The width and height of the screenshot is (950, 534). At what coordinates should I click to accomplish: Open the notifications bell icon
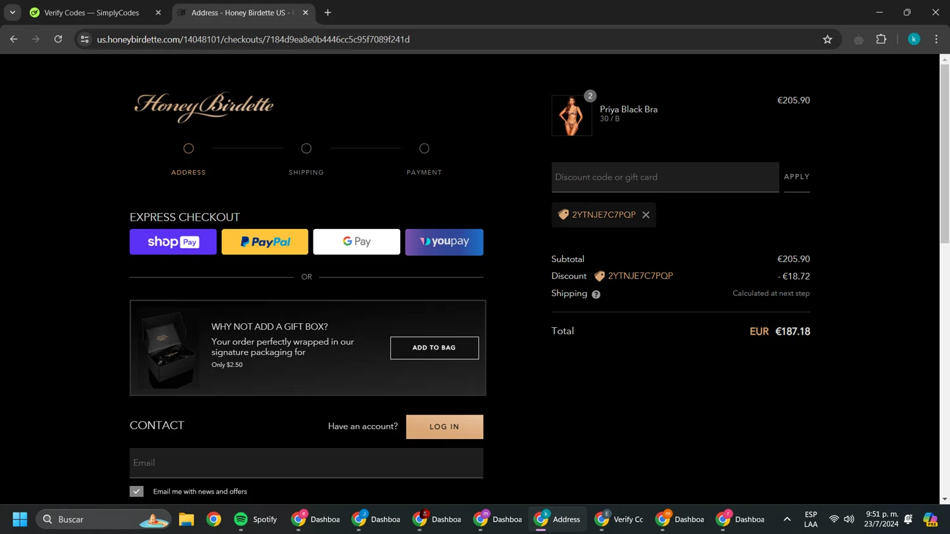(908, 519)
